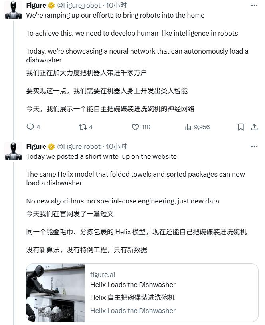The image size is (265, 325).
Task: Bookmark the first tweet
Action: 241,127
